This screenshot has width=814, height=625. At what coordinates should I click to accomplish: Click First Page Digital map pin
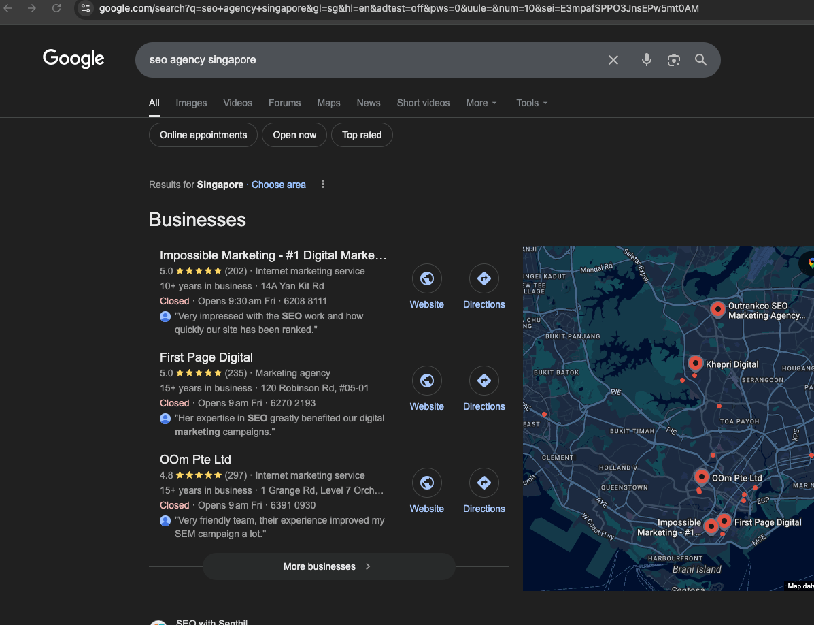click(x=724, y=520)
